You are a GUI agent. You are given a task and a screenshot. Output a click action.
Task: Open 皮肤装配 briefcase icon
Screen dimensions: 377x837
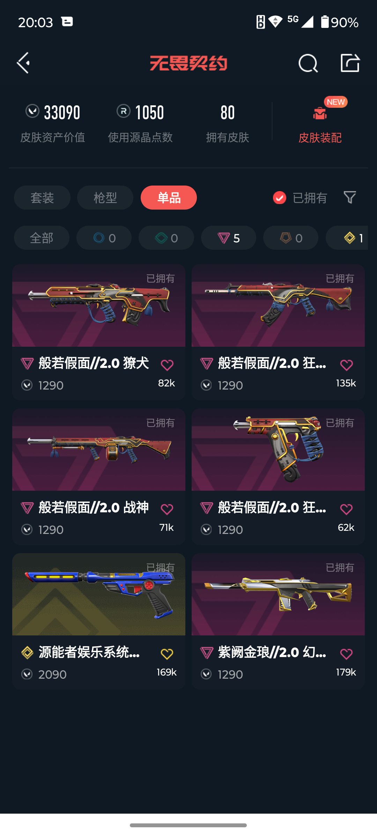320,113
